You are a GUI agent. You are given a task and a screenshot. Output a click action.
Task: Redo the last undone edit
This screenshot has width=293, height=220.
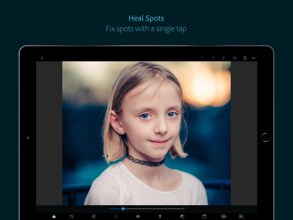[x=213, y=58]
